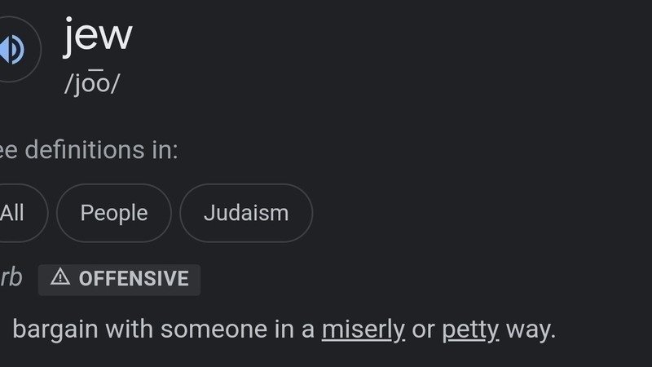This screenshot has height=367, width=652.
Task: Follow the underlined 'petty' word link
Action: coord(470,329)
